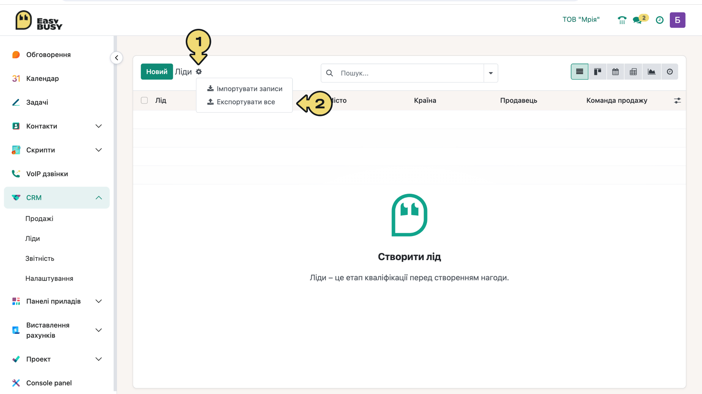Screen dimensions: 702x394
Task: Click the gear icon next to Ліди
Action: click(x=199, y=72)
